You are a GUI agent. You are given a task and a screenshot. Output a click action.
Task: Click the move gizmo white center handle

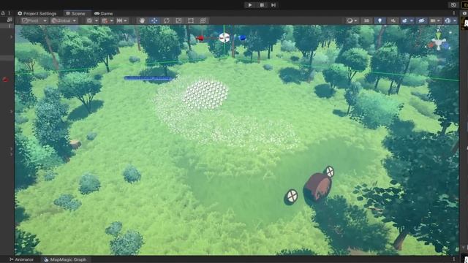point(224,38)
